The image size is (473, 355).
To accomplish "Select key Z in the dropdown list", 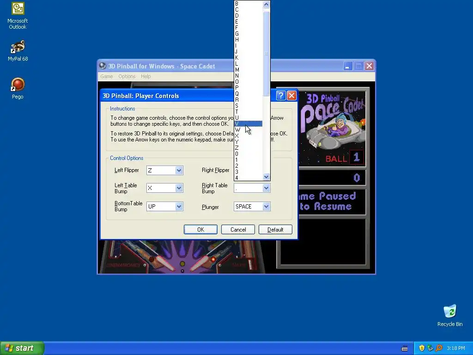I will [x=248, y=147].
